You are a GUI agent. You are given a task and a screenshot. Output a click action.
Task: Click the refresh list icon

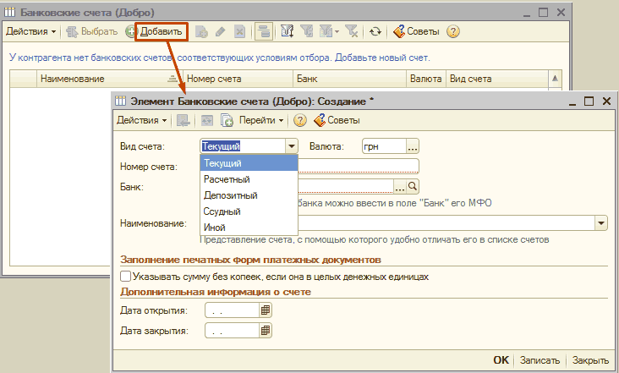coord(375,31)
